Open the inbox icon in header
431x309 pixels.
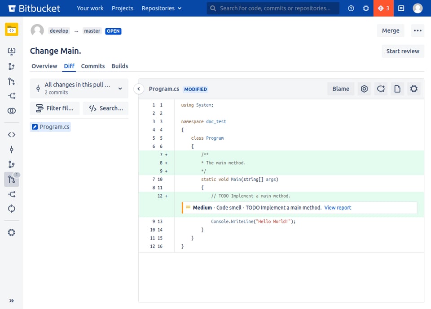401,8
